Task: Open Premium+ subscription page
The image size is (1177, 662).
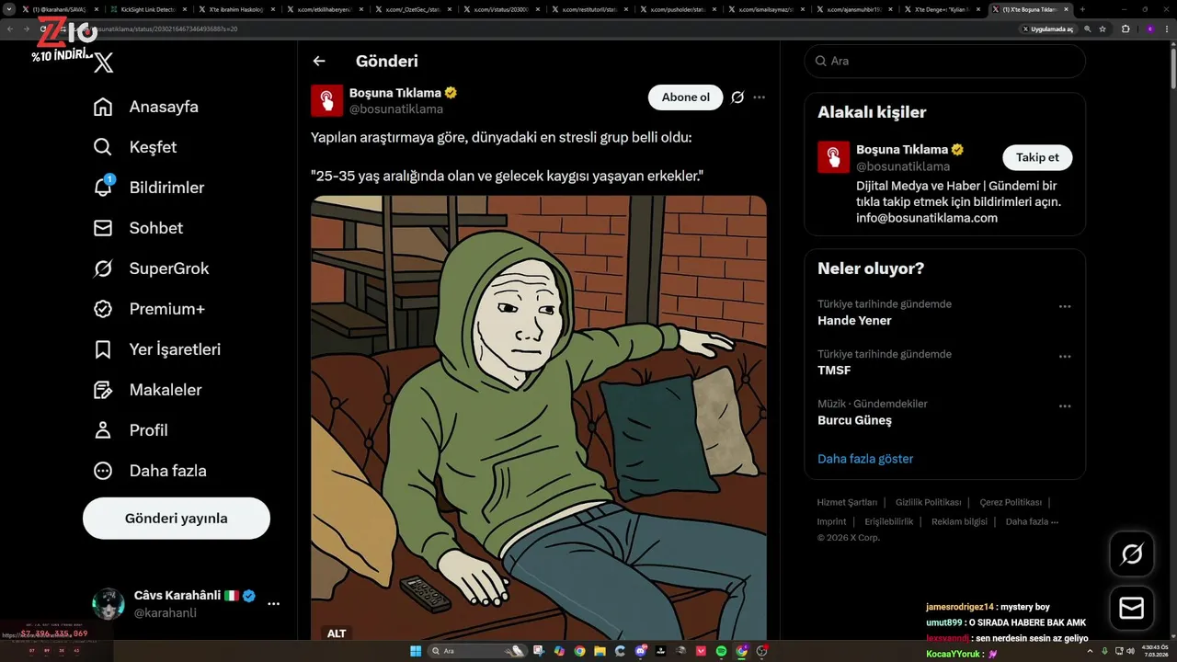Action: click(x=149, y=309)
